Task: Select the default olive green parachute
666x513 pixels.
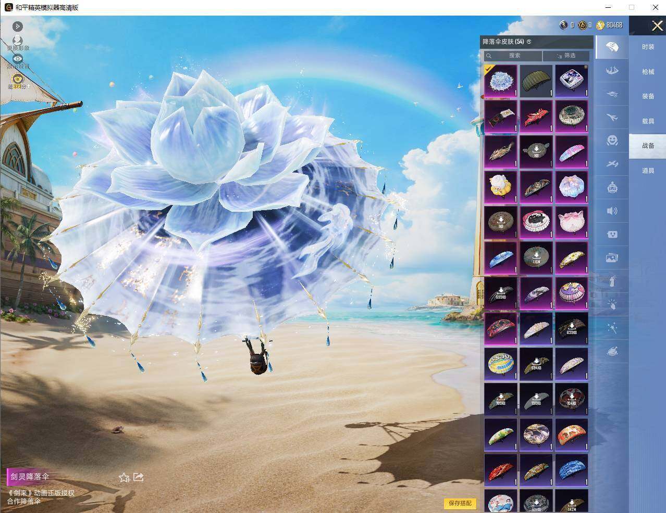Action: coord(536,81)
